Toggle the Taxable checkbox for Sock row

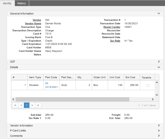pos(148,85)
